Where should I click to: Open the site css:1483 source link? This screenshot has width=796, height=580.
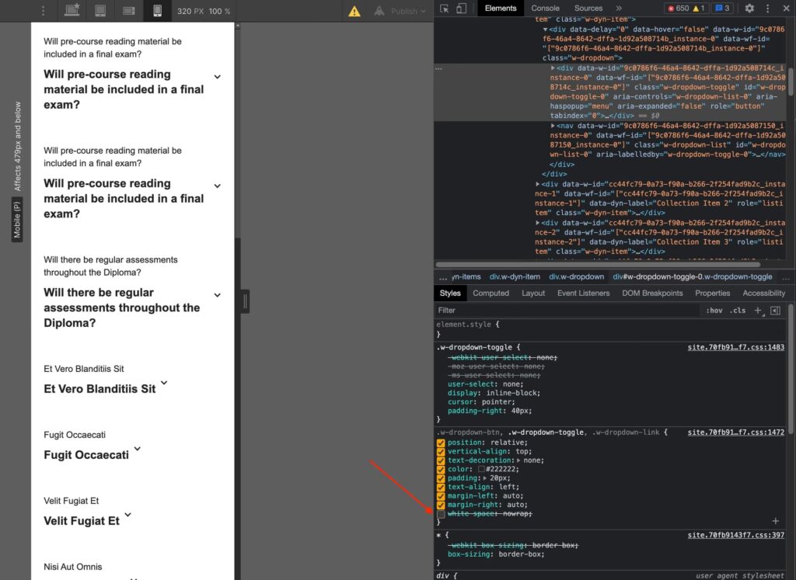[735, 347]
